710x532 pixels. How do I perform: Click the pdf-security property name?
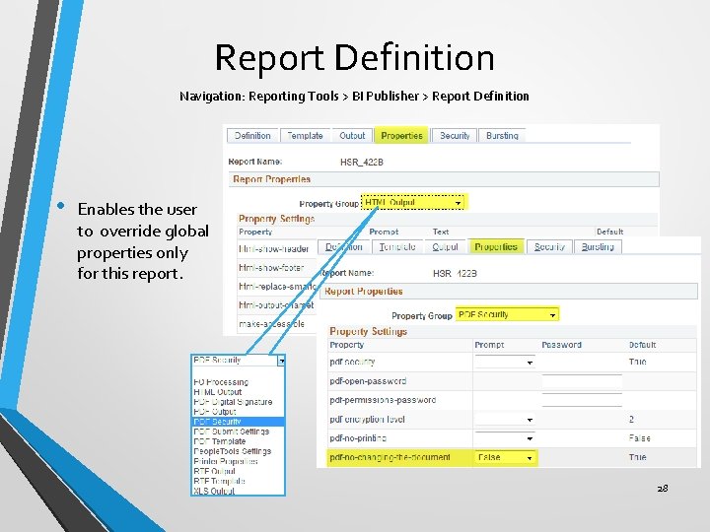[352, 362]
